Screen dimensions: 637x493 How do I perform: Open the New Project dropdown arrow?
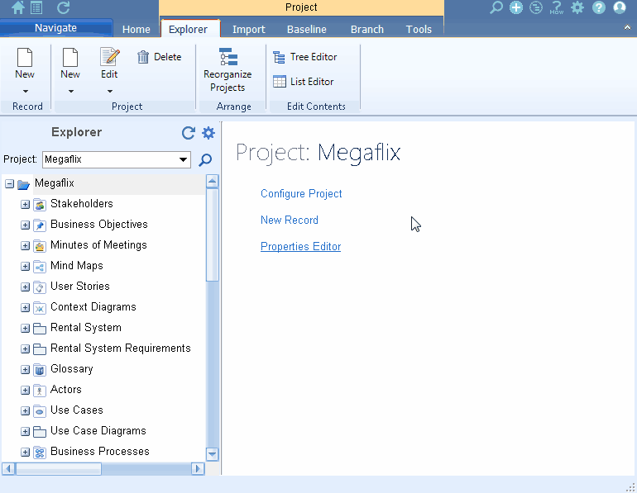(x=70, y=91)
